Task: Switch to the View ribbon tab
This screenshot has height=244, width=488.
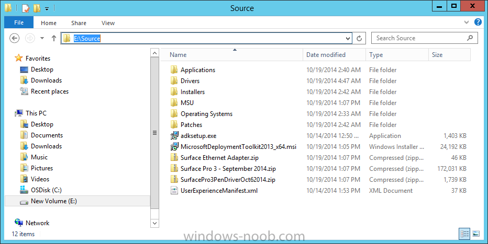Action: click(108, 23)
